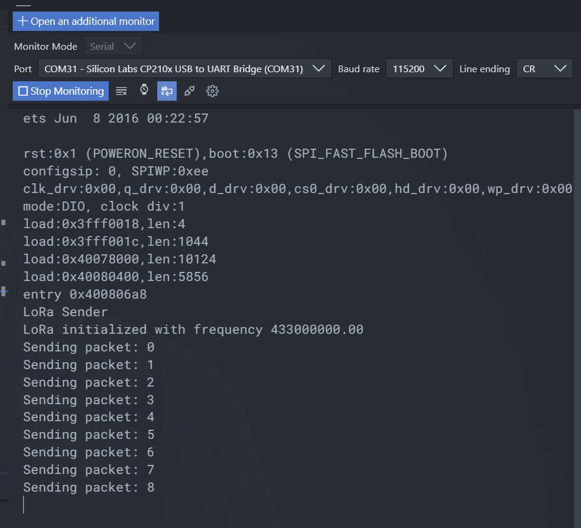Expand the Port COM31 dropdown
This screenshot has height=528, width=581.
(x=185, y=69)
